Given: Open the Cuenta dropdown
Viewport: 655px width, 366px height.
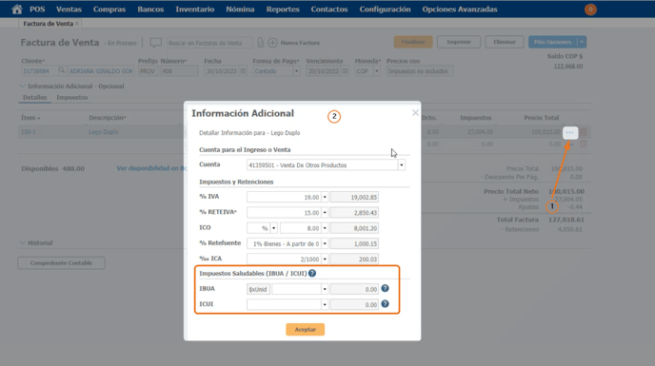Looking at the screenshot, I should [401, 165].
